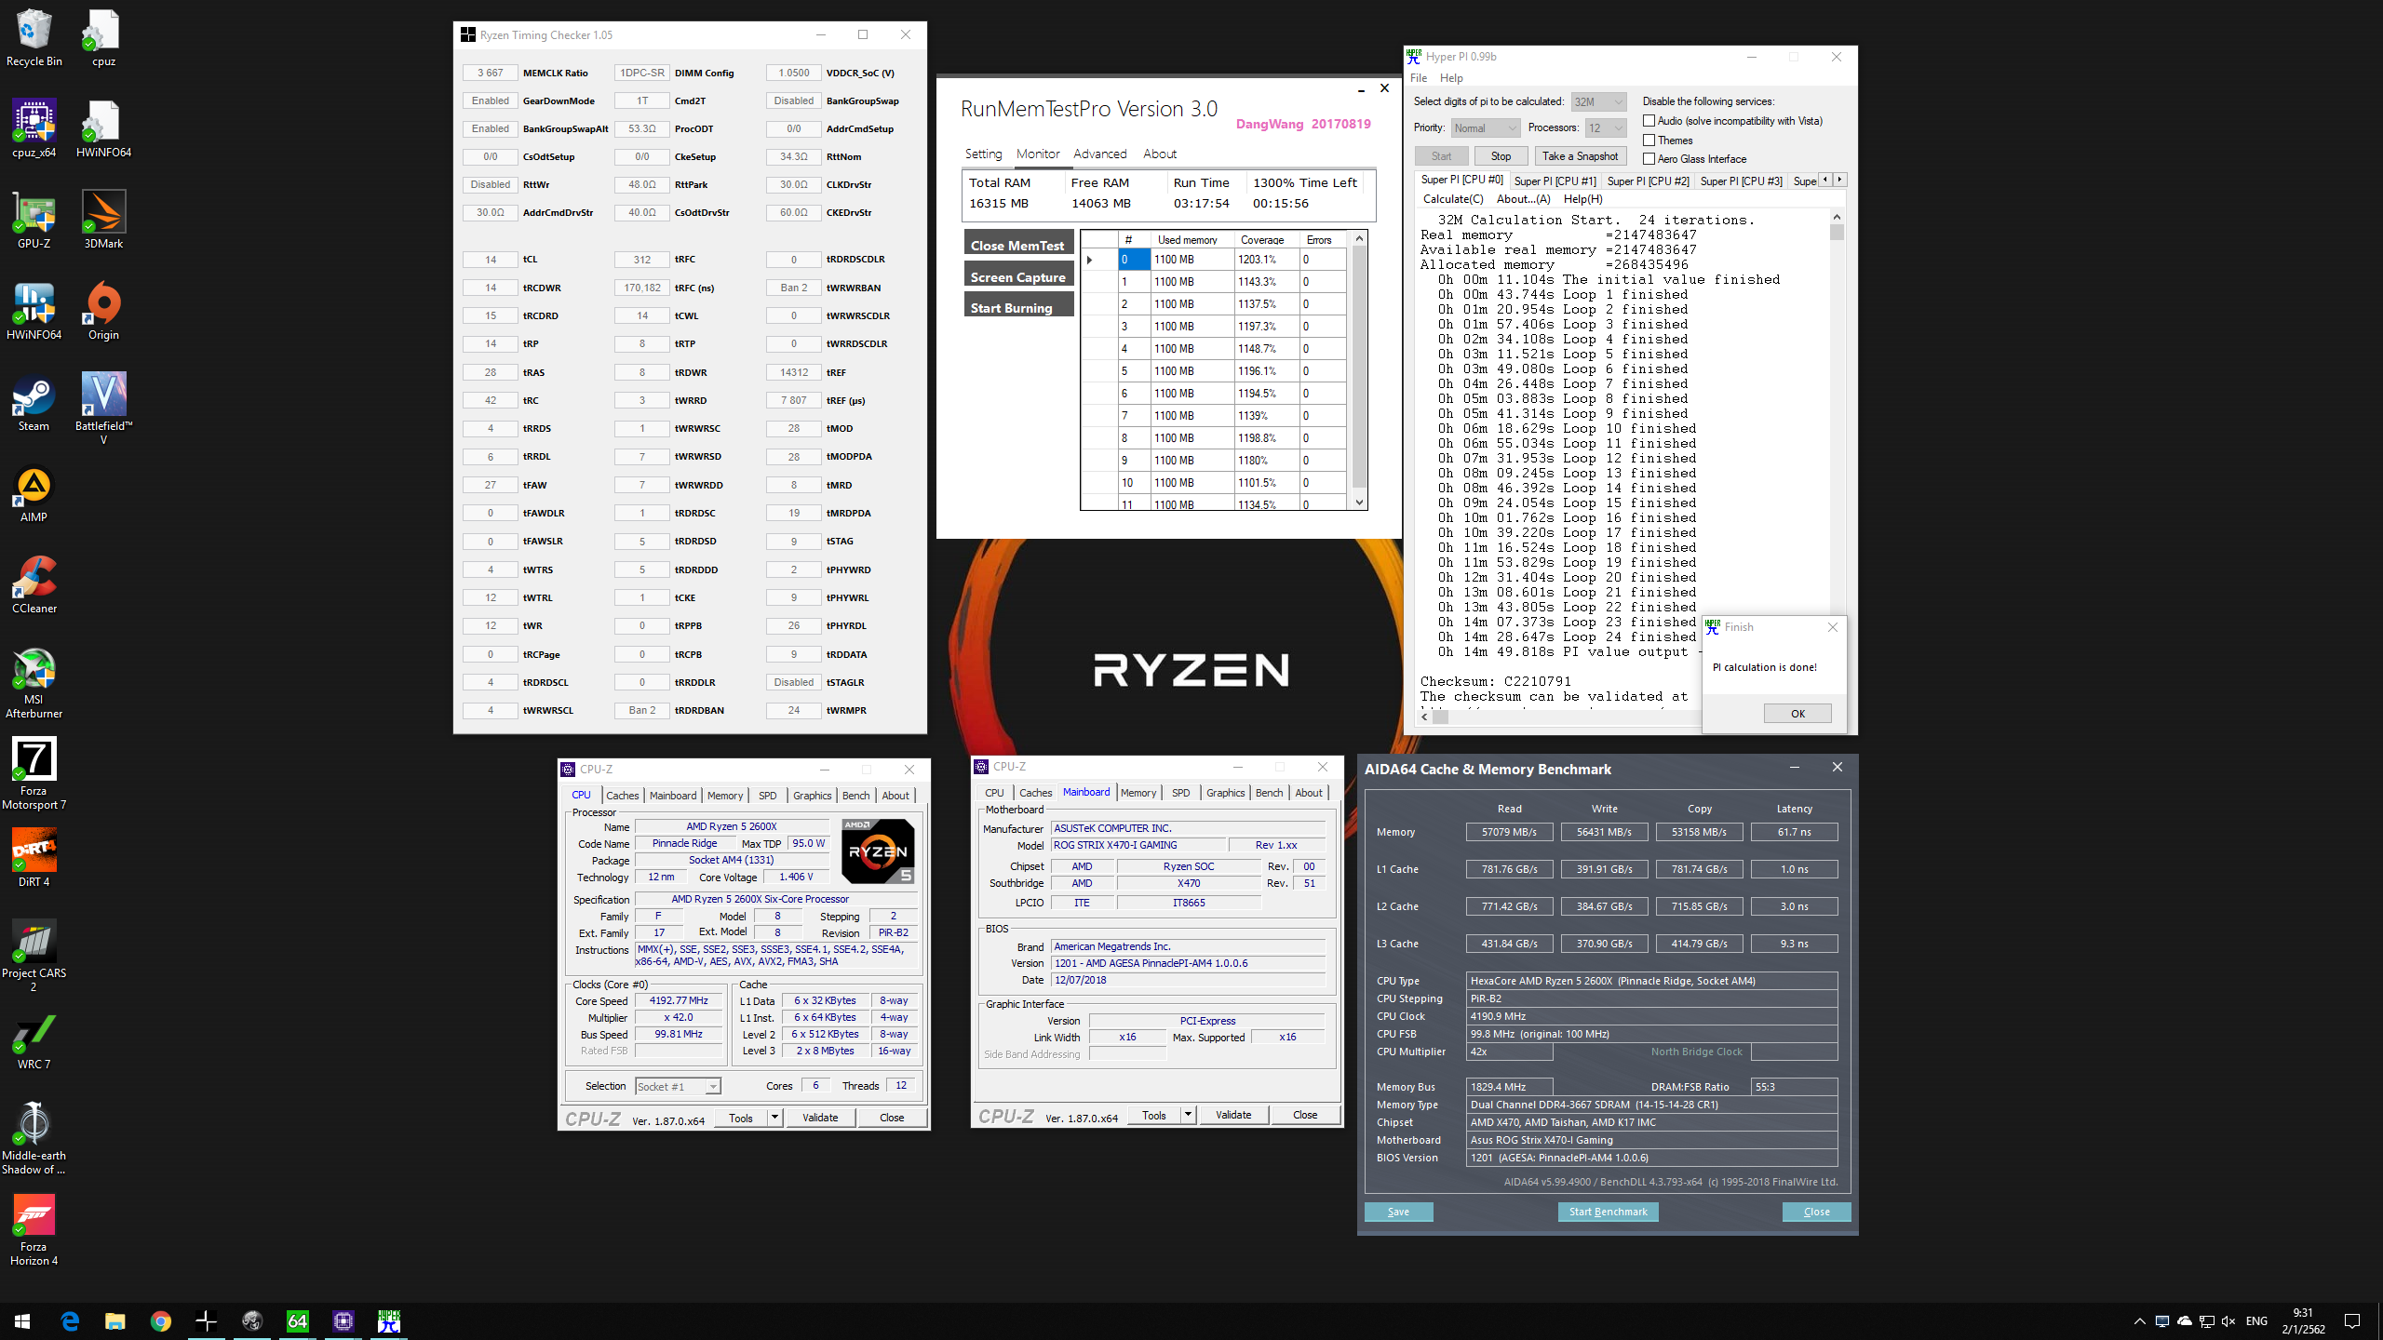Viewport: 2383px width, 1340px height.
Task: Click OK in the Finish dialog
Action: pos(1797,714)
